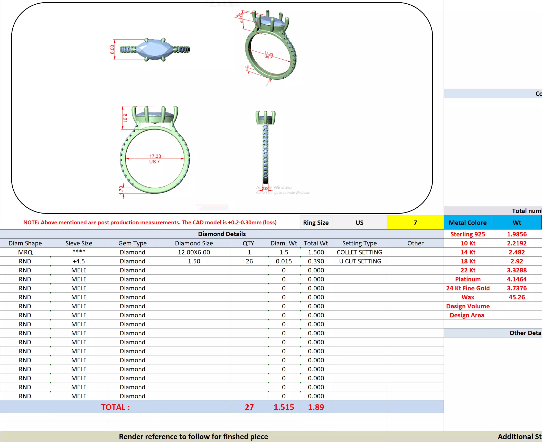Select the Metal Colore header cell
The width and height of the screenshot is (542, 442).
468,223
